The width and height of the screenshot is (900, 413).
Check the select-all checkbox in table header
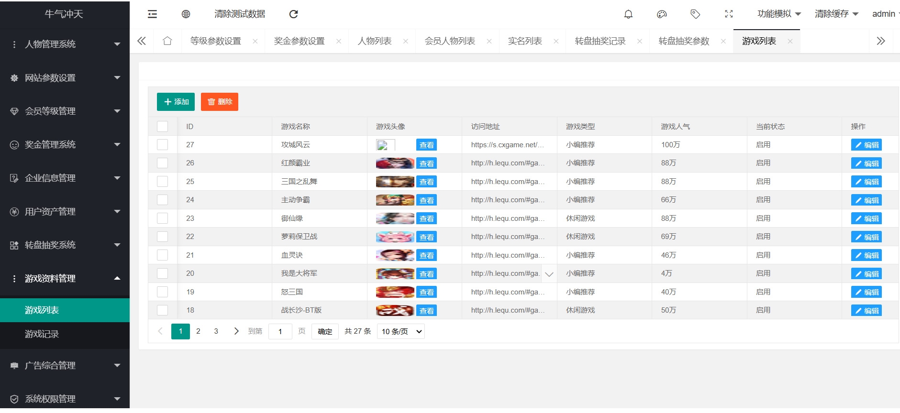pos(163,127)
